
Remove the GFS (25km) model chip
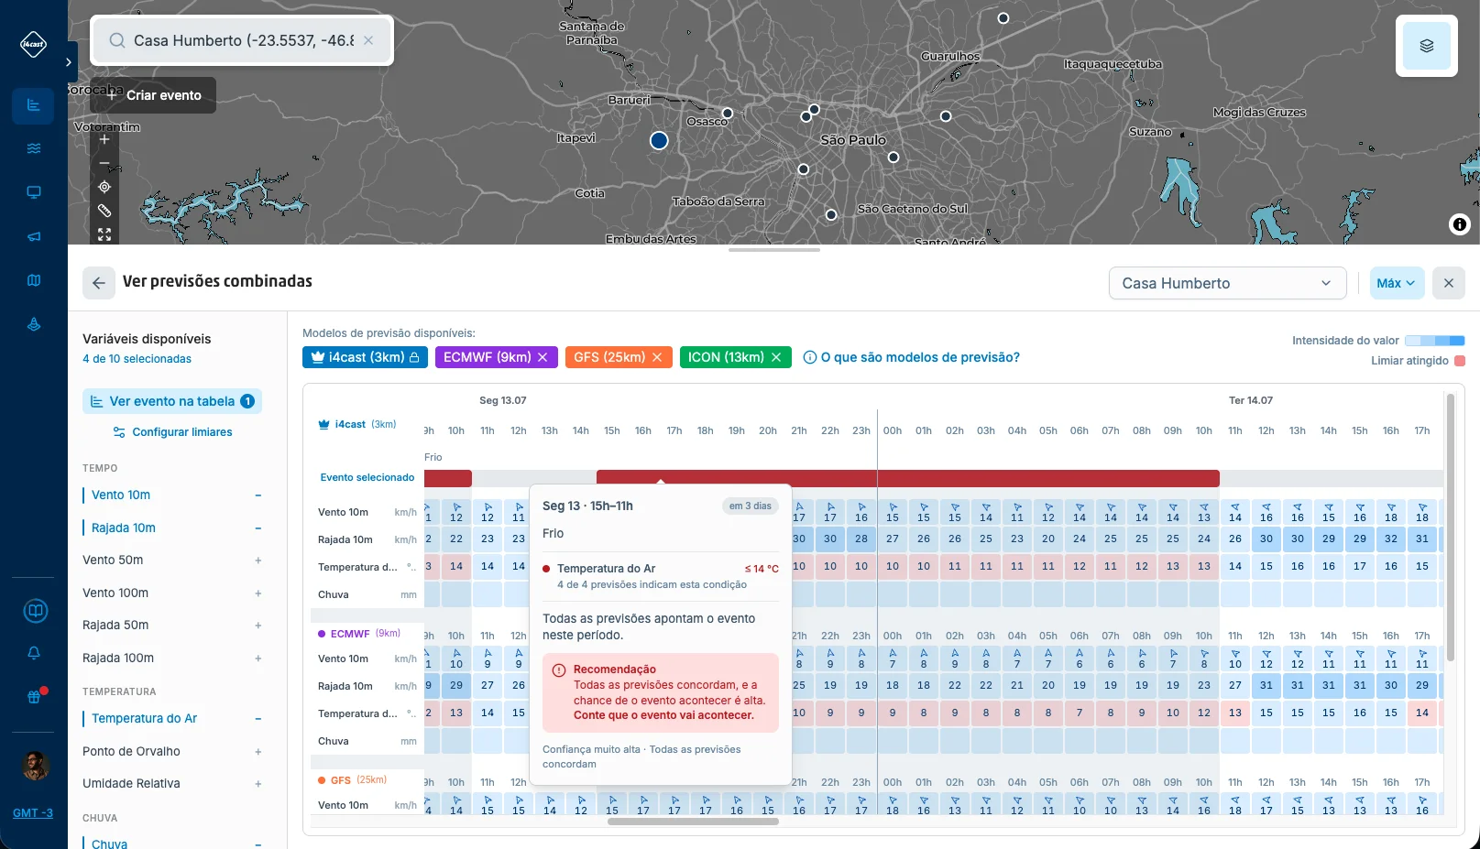(657, 357)
